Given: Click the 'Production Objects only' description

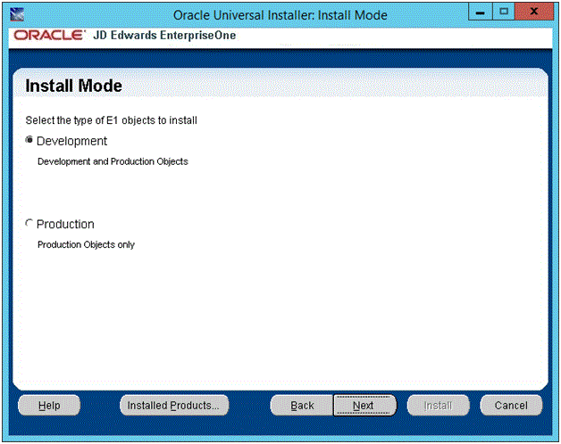Looking at the screenshot, I should pos(86,244).
